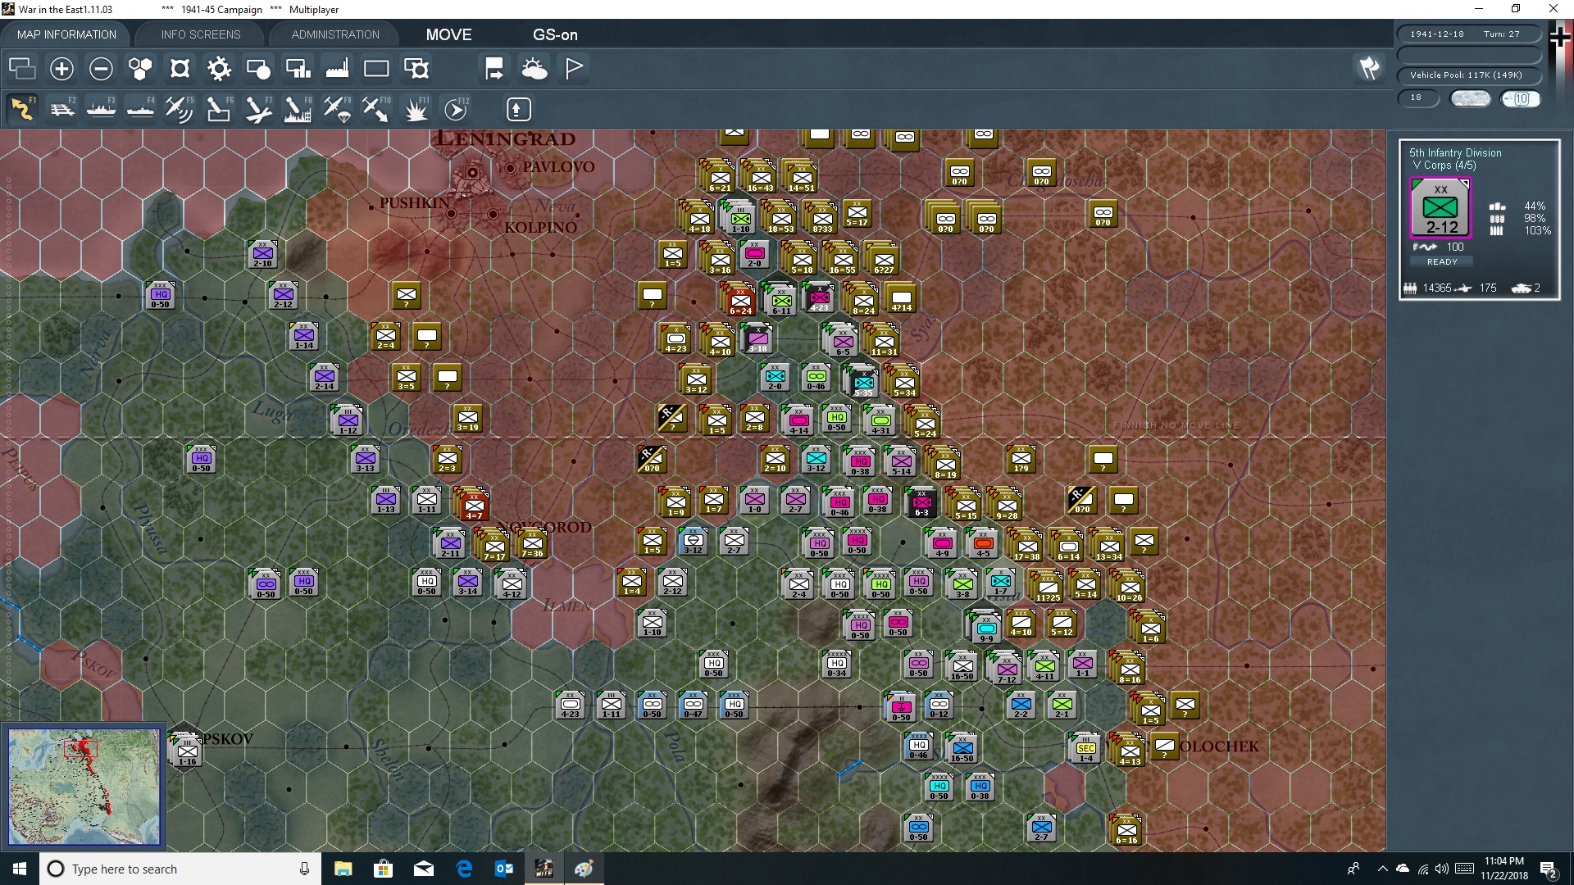Select the black 6-3 unit counter

(921, 502)
